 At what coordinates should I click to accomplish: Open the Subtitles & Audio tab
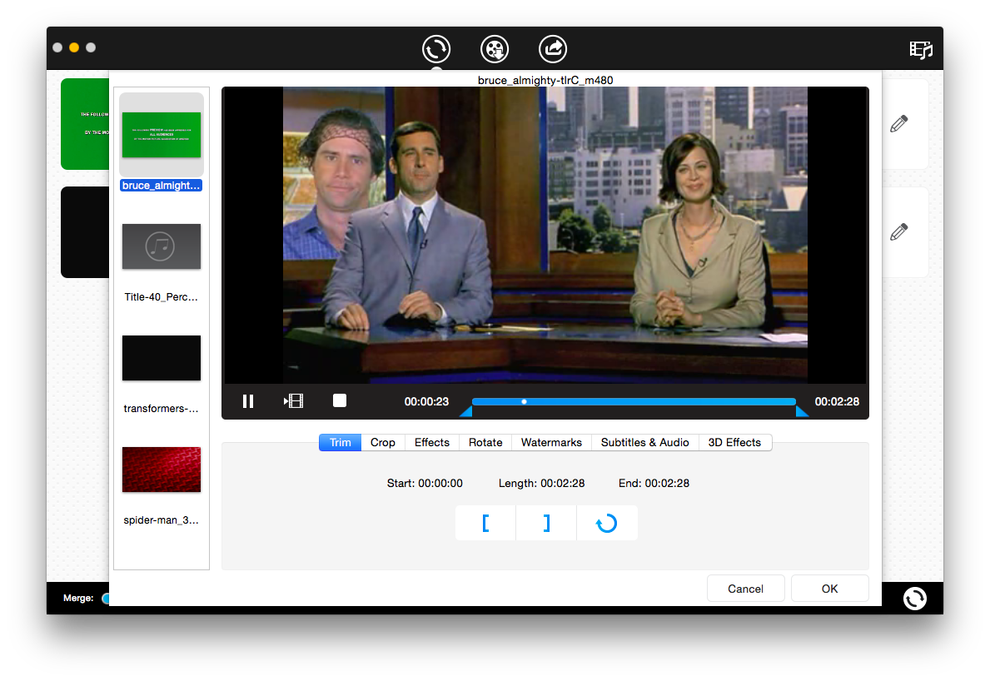pos(644,442)
